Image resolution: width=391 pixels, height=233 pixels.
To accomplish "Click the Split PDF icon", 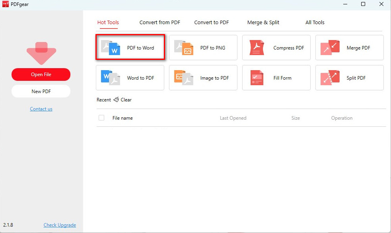I will [330, 78].
